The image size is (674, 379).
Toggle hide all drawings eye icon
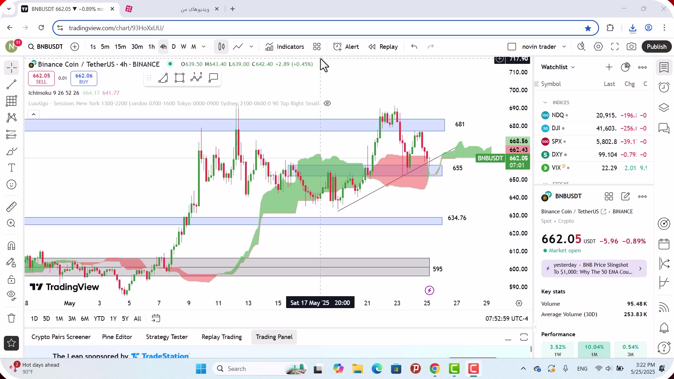point(12,296)
